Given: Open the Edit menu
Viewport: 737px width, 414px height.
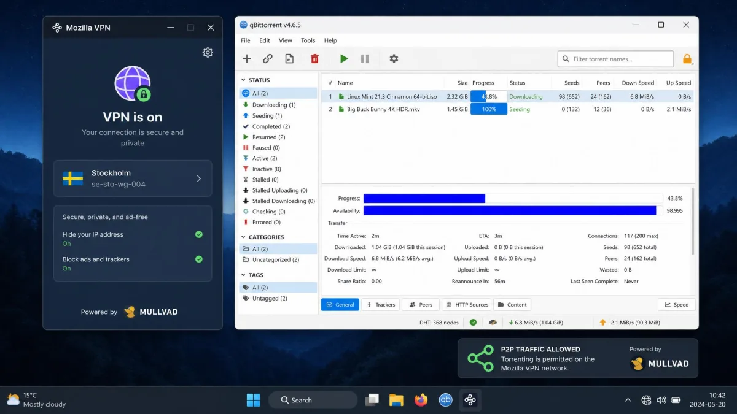Looking at the screenshot, I should [x=265, y=40].
